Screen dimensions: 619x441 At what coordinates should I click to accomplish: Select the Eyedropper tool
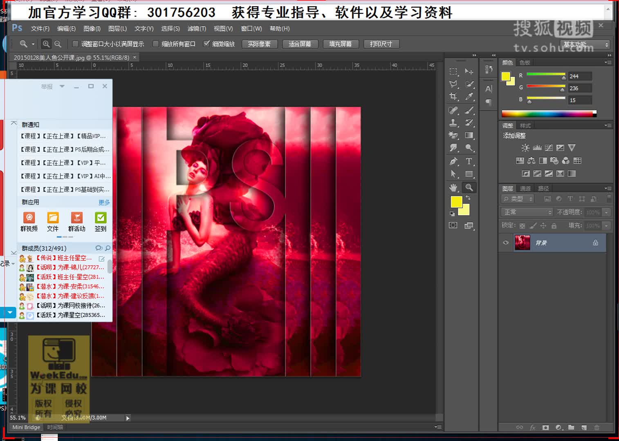(x=469, y=96)
